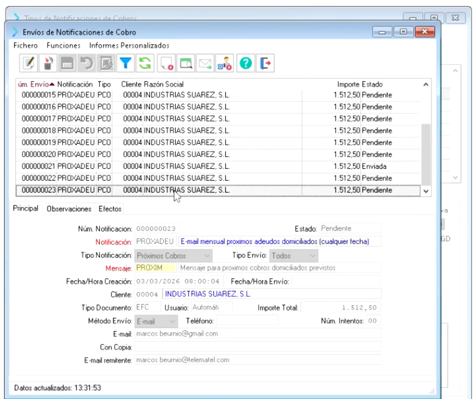Click the Con Copia input field

[x=258, y=347]
